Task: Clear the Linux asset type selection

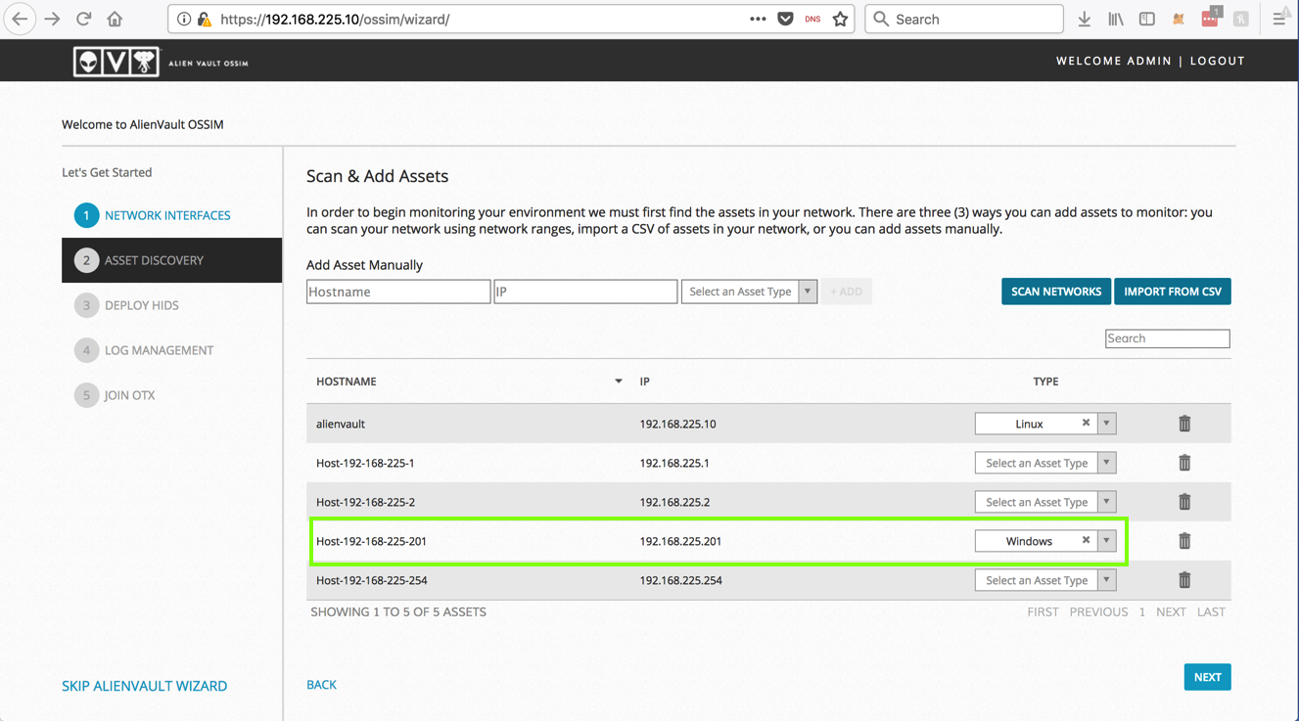Action: (x=1086, y=424)
